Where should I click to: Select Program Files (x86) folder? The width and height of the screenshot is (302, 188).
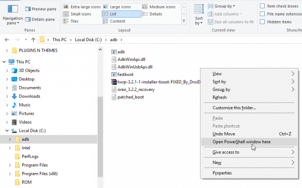[x=40, y=174]
